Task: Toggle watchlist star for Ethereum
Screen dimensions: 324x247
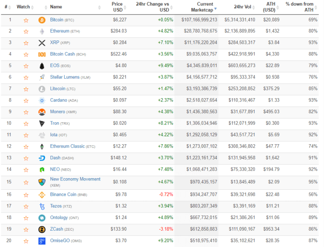Action: tap(26, 31)
